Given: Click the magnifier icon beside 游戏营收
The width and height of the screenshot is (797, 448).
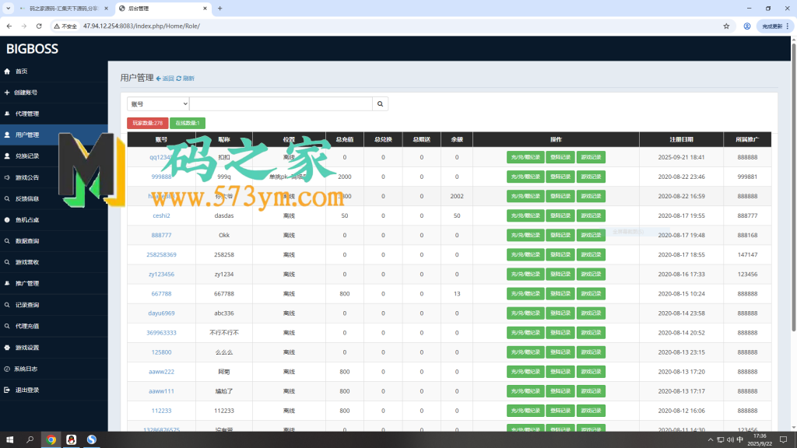Looking at the screenshot, I should coord(7,262).
